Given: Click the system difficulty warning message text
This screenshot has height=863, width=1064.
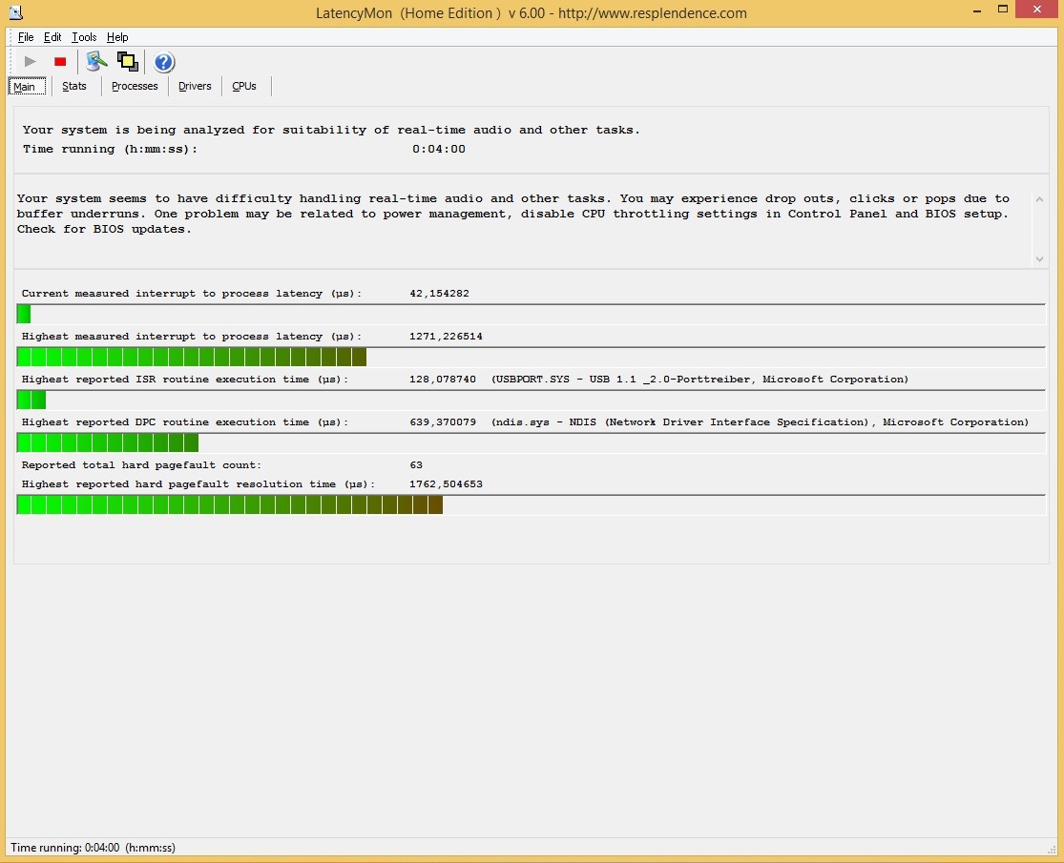Looking at the screenshot, I should click(513, 214).
